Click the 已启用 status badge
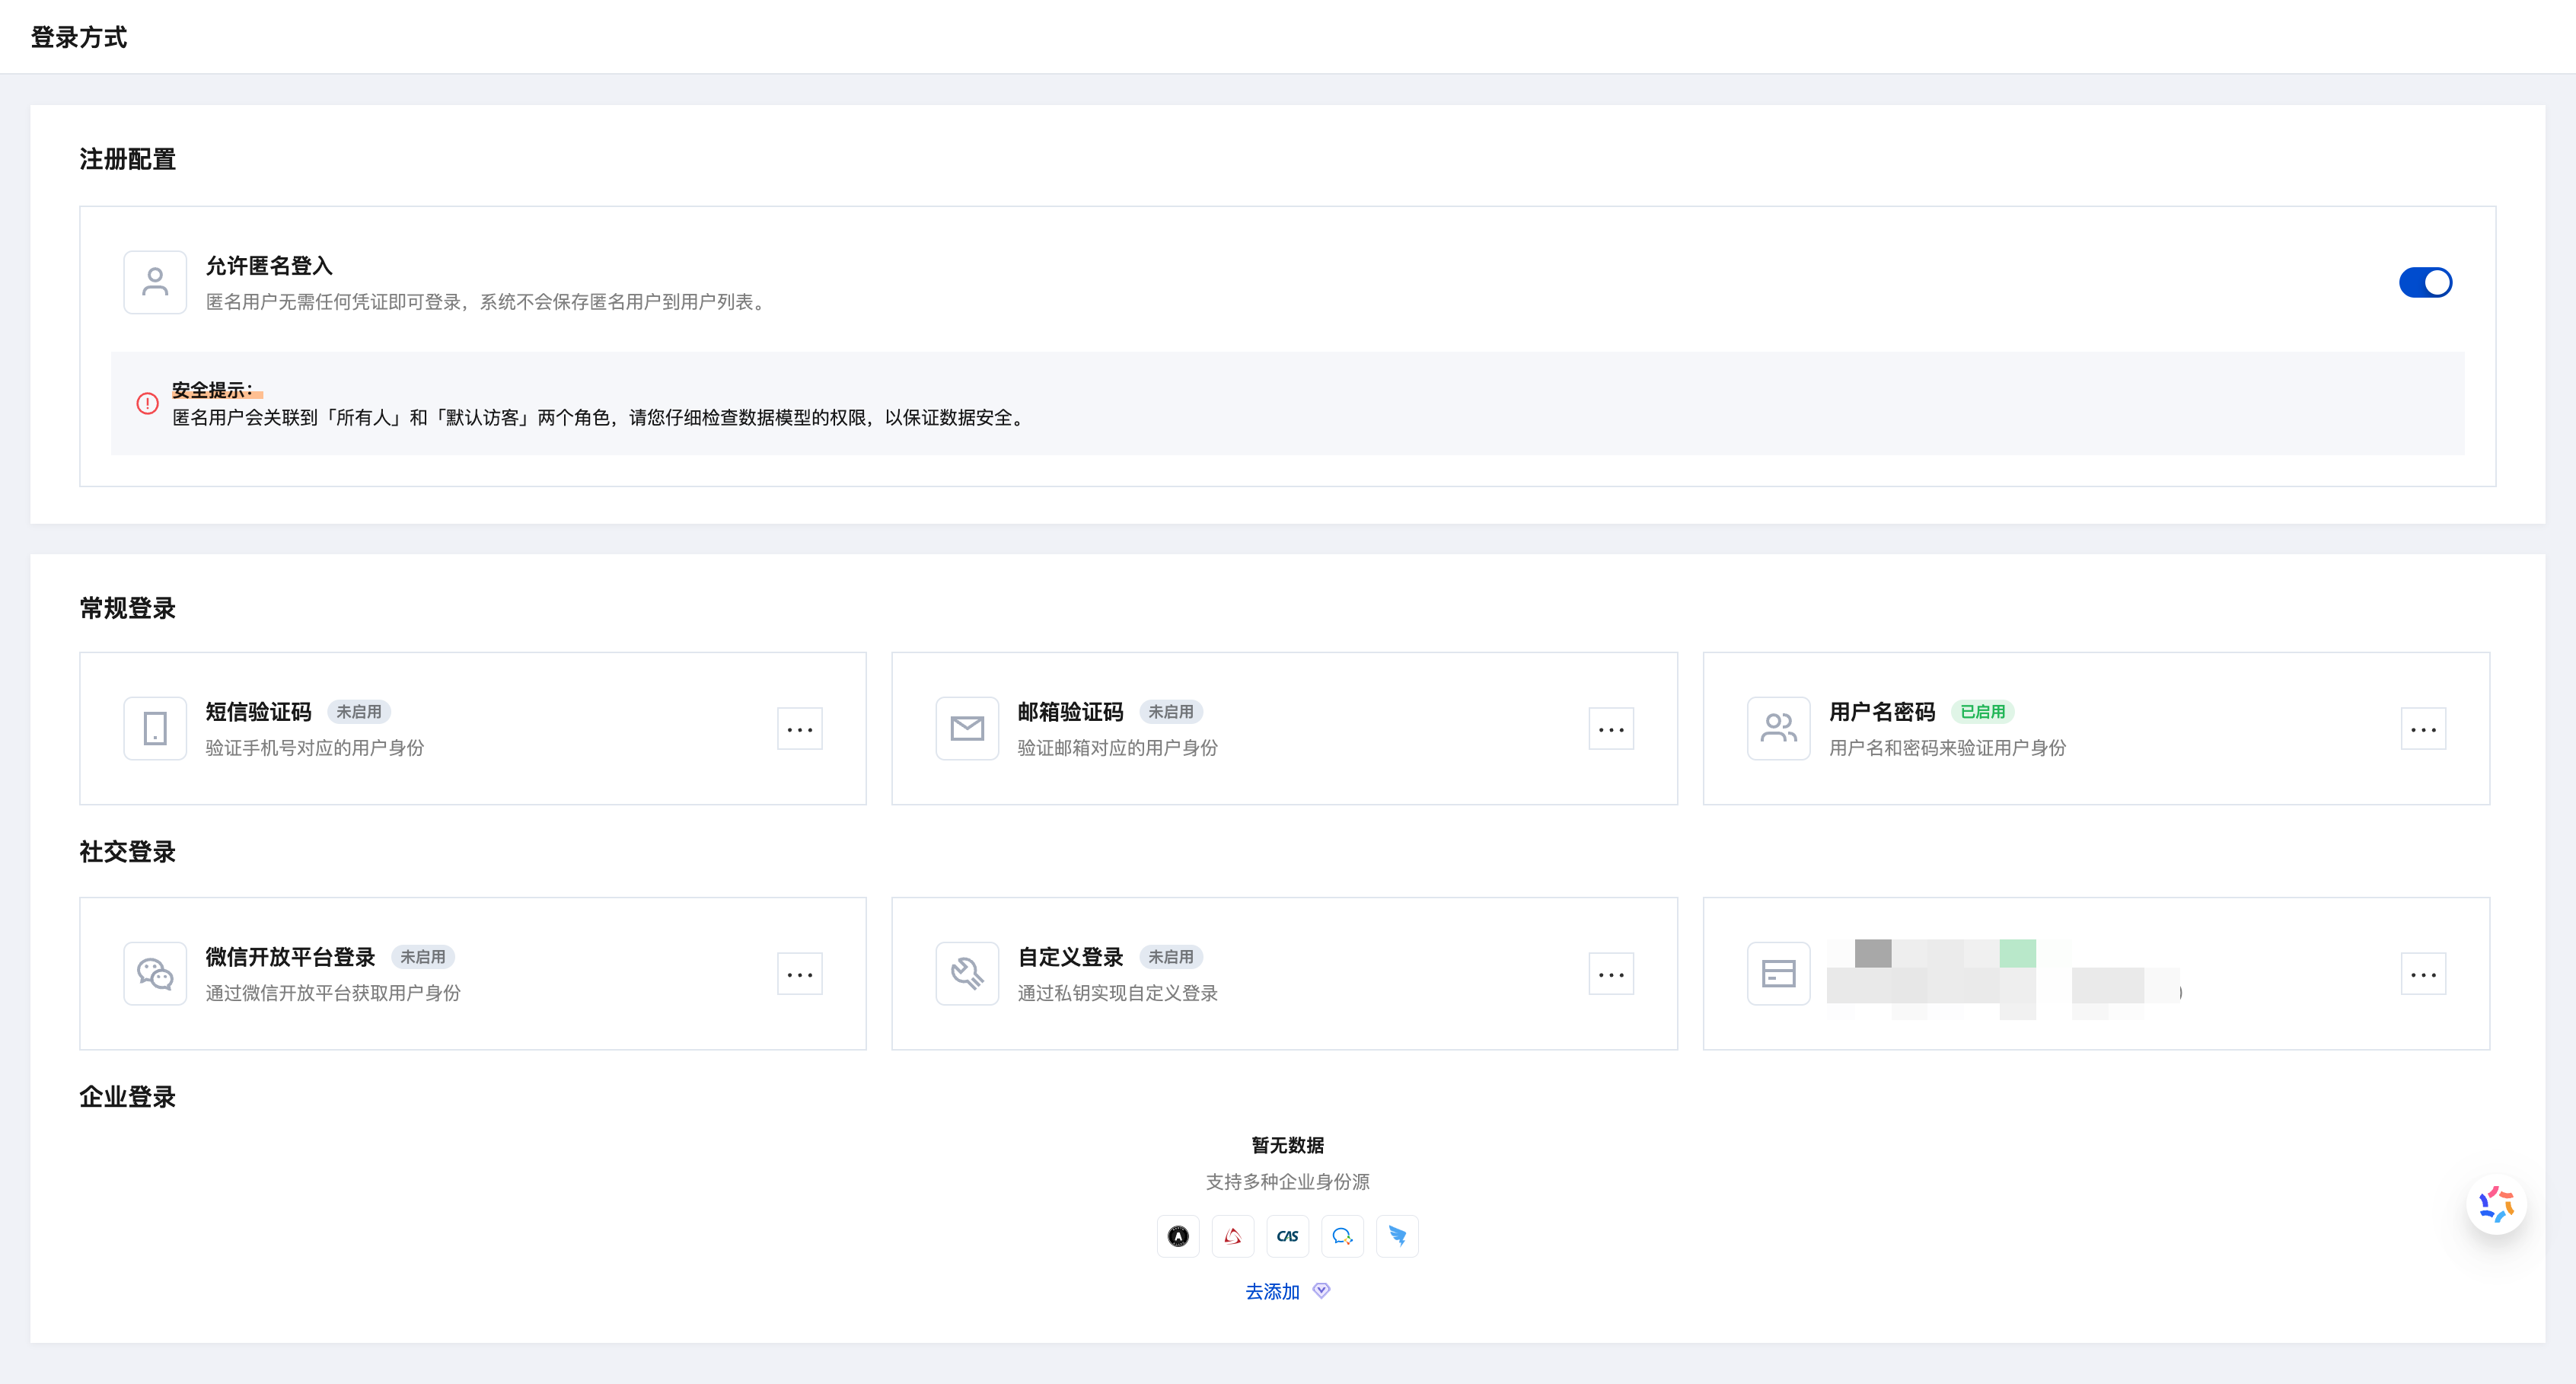 coord(1982,712)
